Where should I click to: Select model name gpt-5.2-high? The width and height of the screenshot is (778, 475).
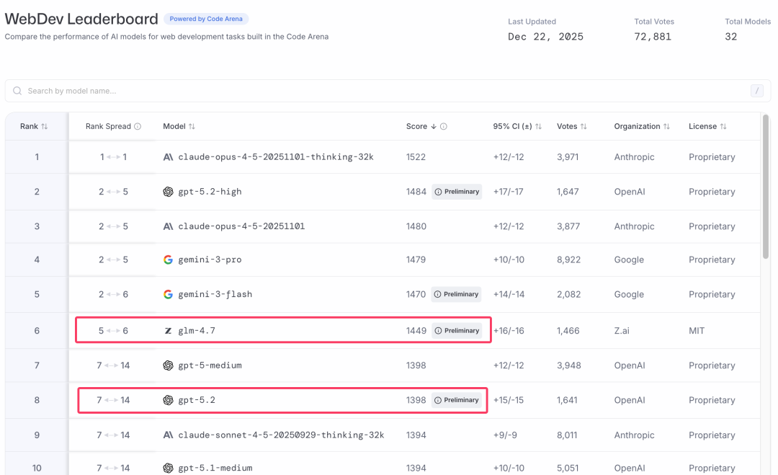coord(210,192)
